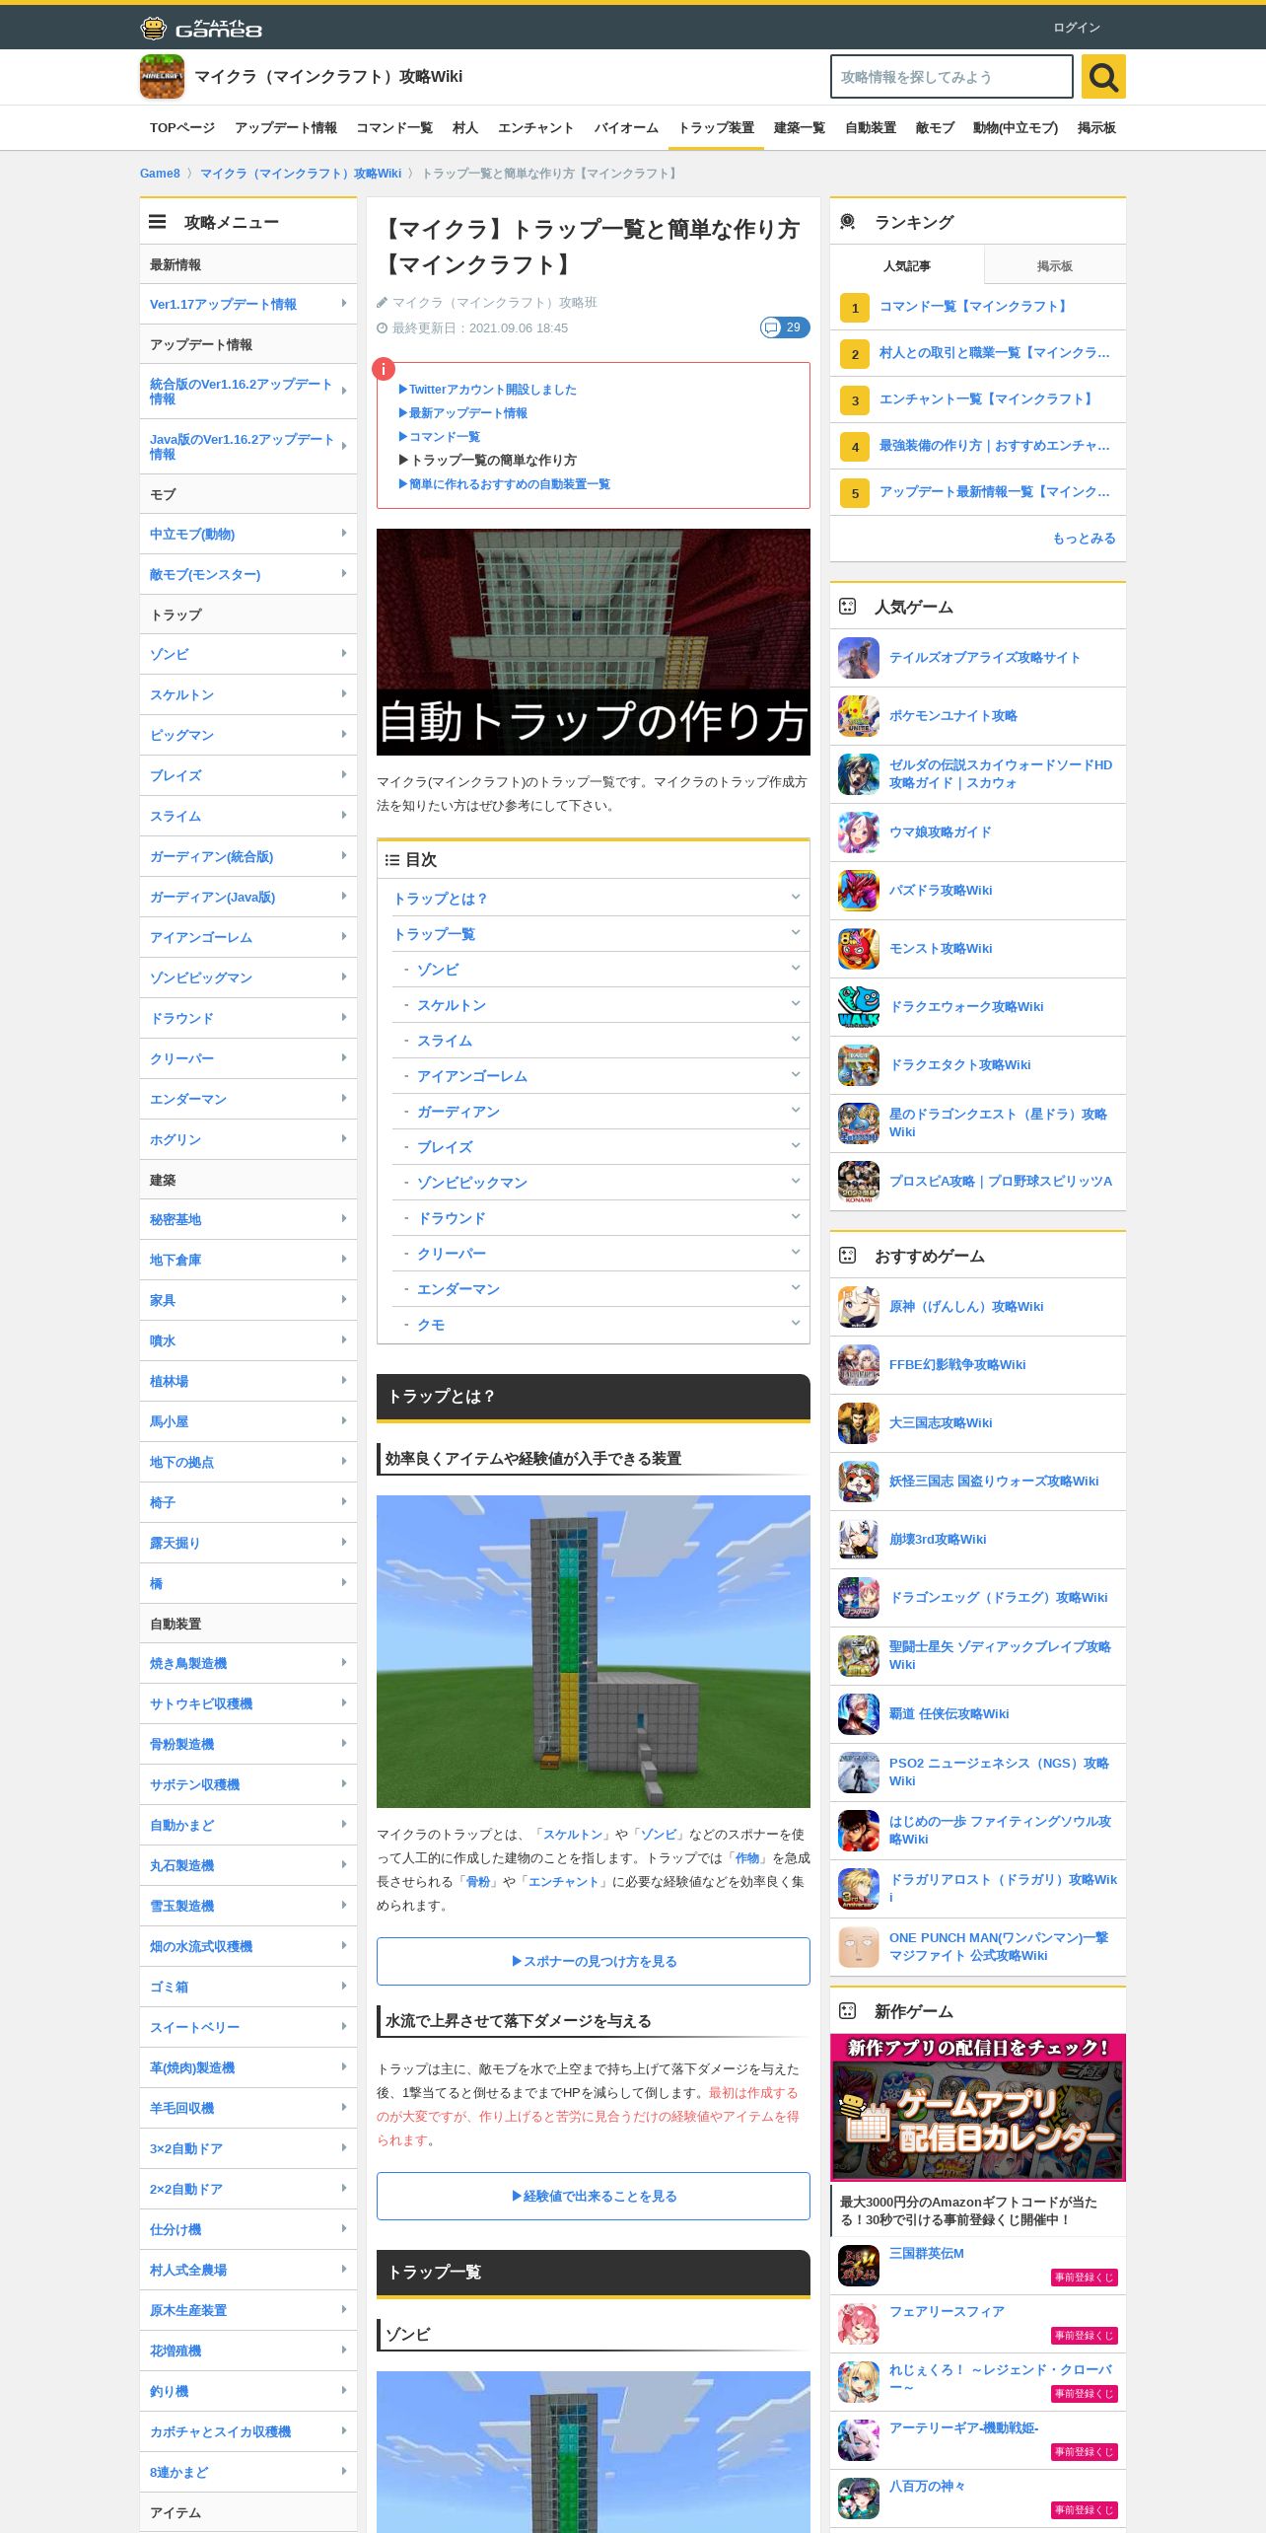Image resolution: width=1266 pixels, height=2533 pixels.
Task: Click the ウマ娘攻略ガイド game icon
Action: 859,832
